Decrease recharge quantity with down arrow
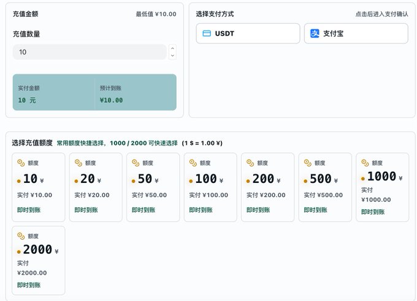417x301 pixels. (x=172, y=56)
